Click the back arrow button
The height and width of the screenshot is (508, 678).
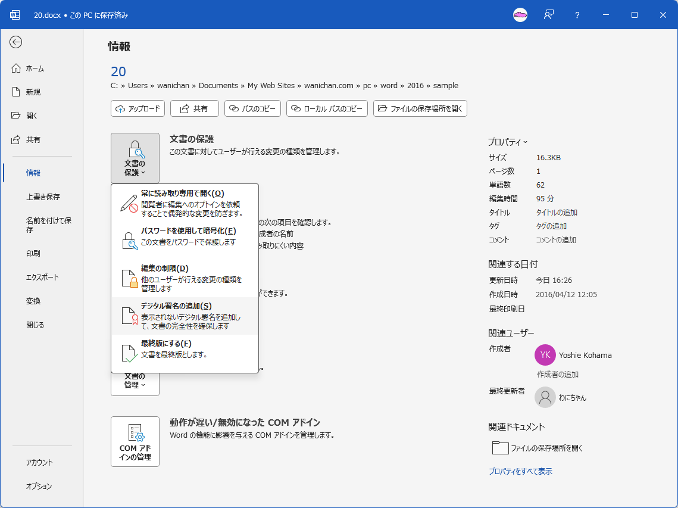pos(16,42)
